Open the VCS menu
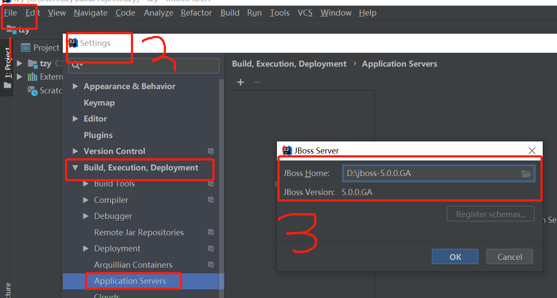 click(x=305, y=13)
